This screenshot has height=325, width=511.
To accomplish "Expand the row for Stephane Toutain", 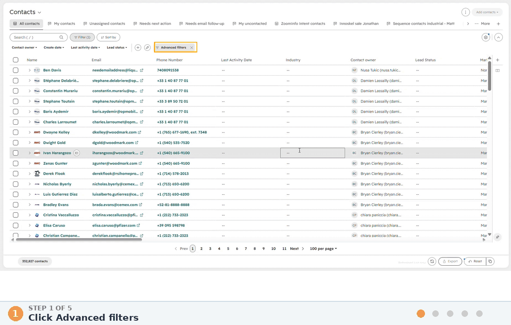I will coord(29,101).
